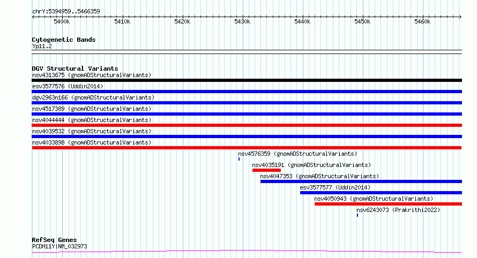Click the nsv4047353 blue variant bar
Screen dimensions: 477x258
tap(361, 181)
